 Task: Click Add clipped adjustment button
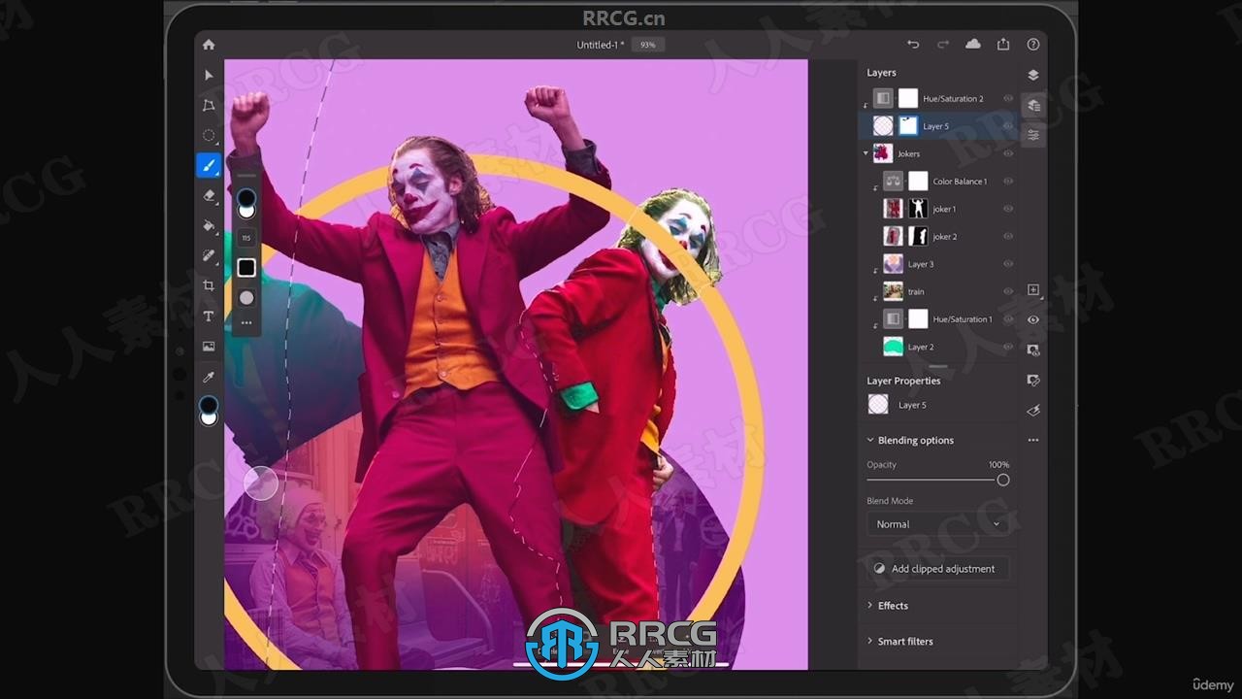point(937,569)
